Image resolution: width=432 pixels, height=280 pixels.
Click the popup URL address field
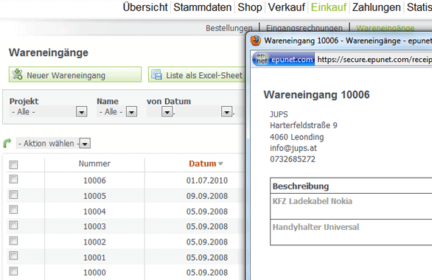[374, 59]
